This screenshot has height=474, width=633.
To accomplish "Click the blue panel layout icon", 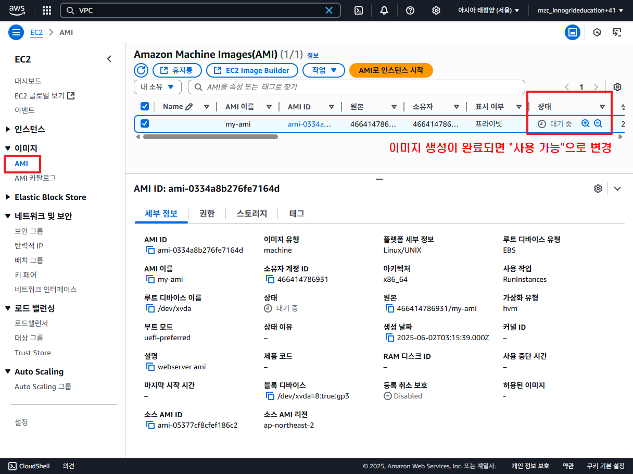I will tap(573, 32).
